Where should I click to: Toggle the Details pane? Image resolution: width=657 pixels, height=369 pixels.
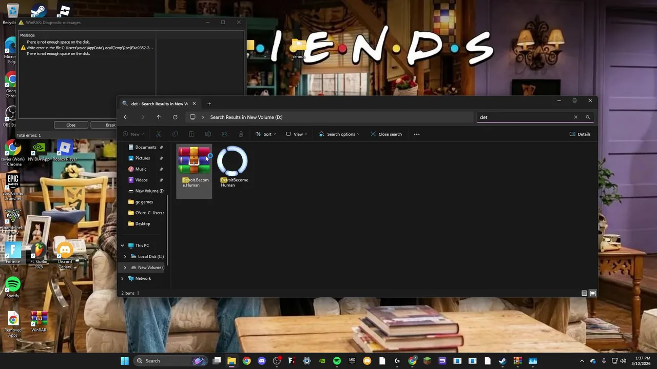click(x=580, y=134)
